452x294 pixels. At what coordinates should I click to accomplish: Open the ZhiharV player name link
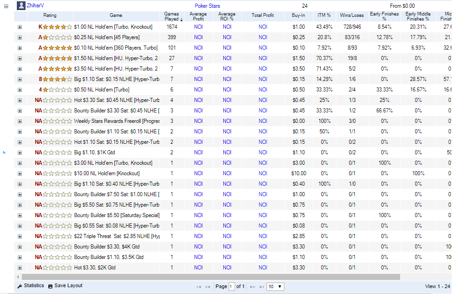click(x=35, y=5)
